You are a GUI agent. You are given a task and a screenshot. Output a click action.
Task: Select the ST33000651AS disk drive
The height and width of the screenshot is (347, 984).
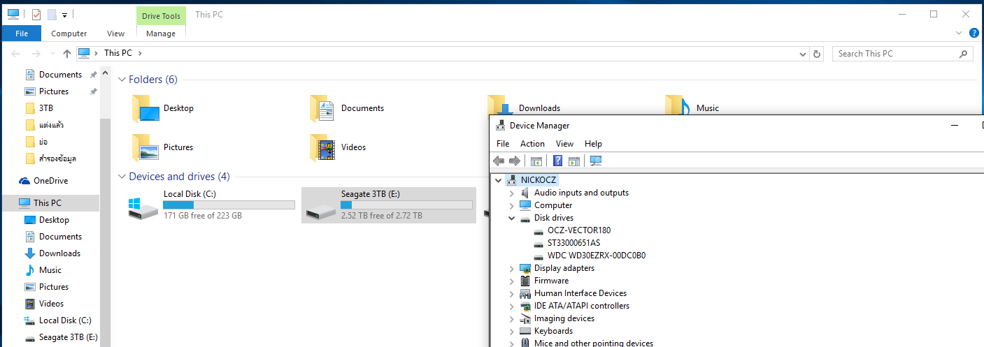pos(573,243)
